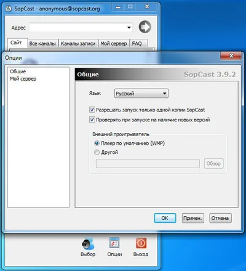Confirm options with OK button
Image resolution: width=246 pixels, height=271 pixels.
click(165, 218)
